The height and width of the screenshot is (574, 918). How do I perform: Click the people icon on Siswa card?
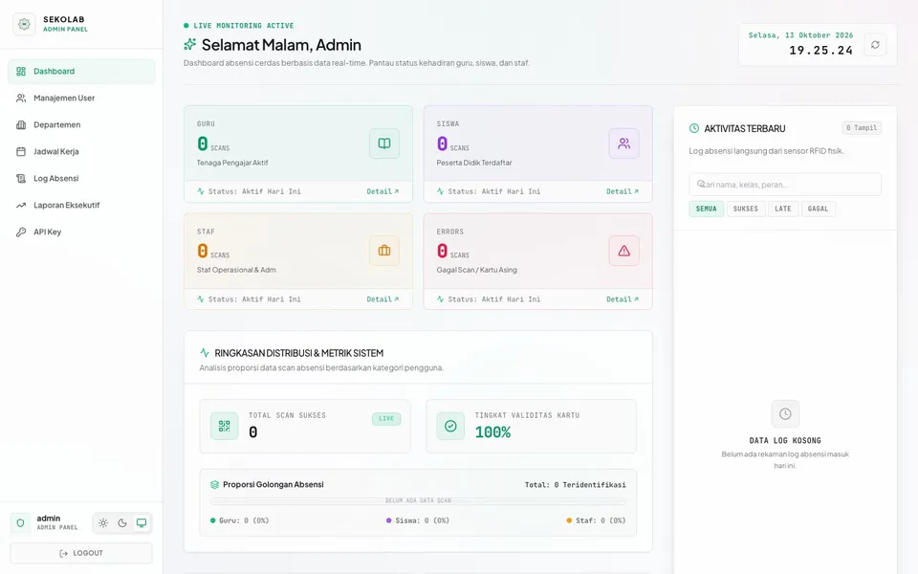(624, 143)
